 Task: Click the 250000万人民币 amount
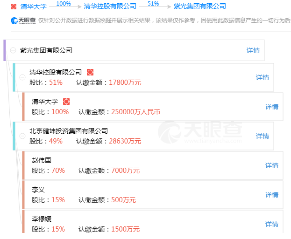tap(135, 112)
